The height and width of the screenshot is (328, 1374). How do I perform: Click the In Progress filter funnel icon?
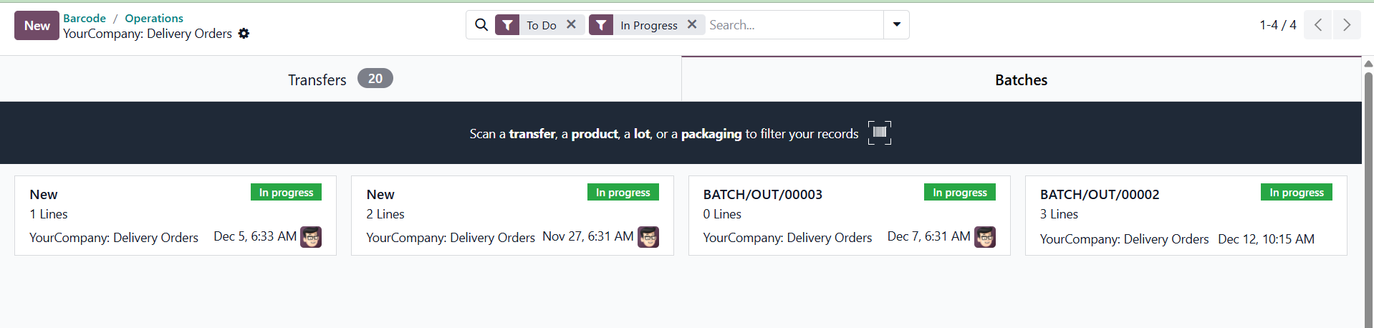click(601, 25)
